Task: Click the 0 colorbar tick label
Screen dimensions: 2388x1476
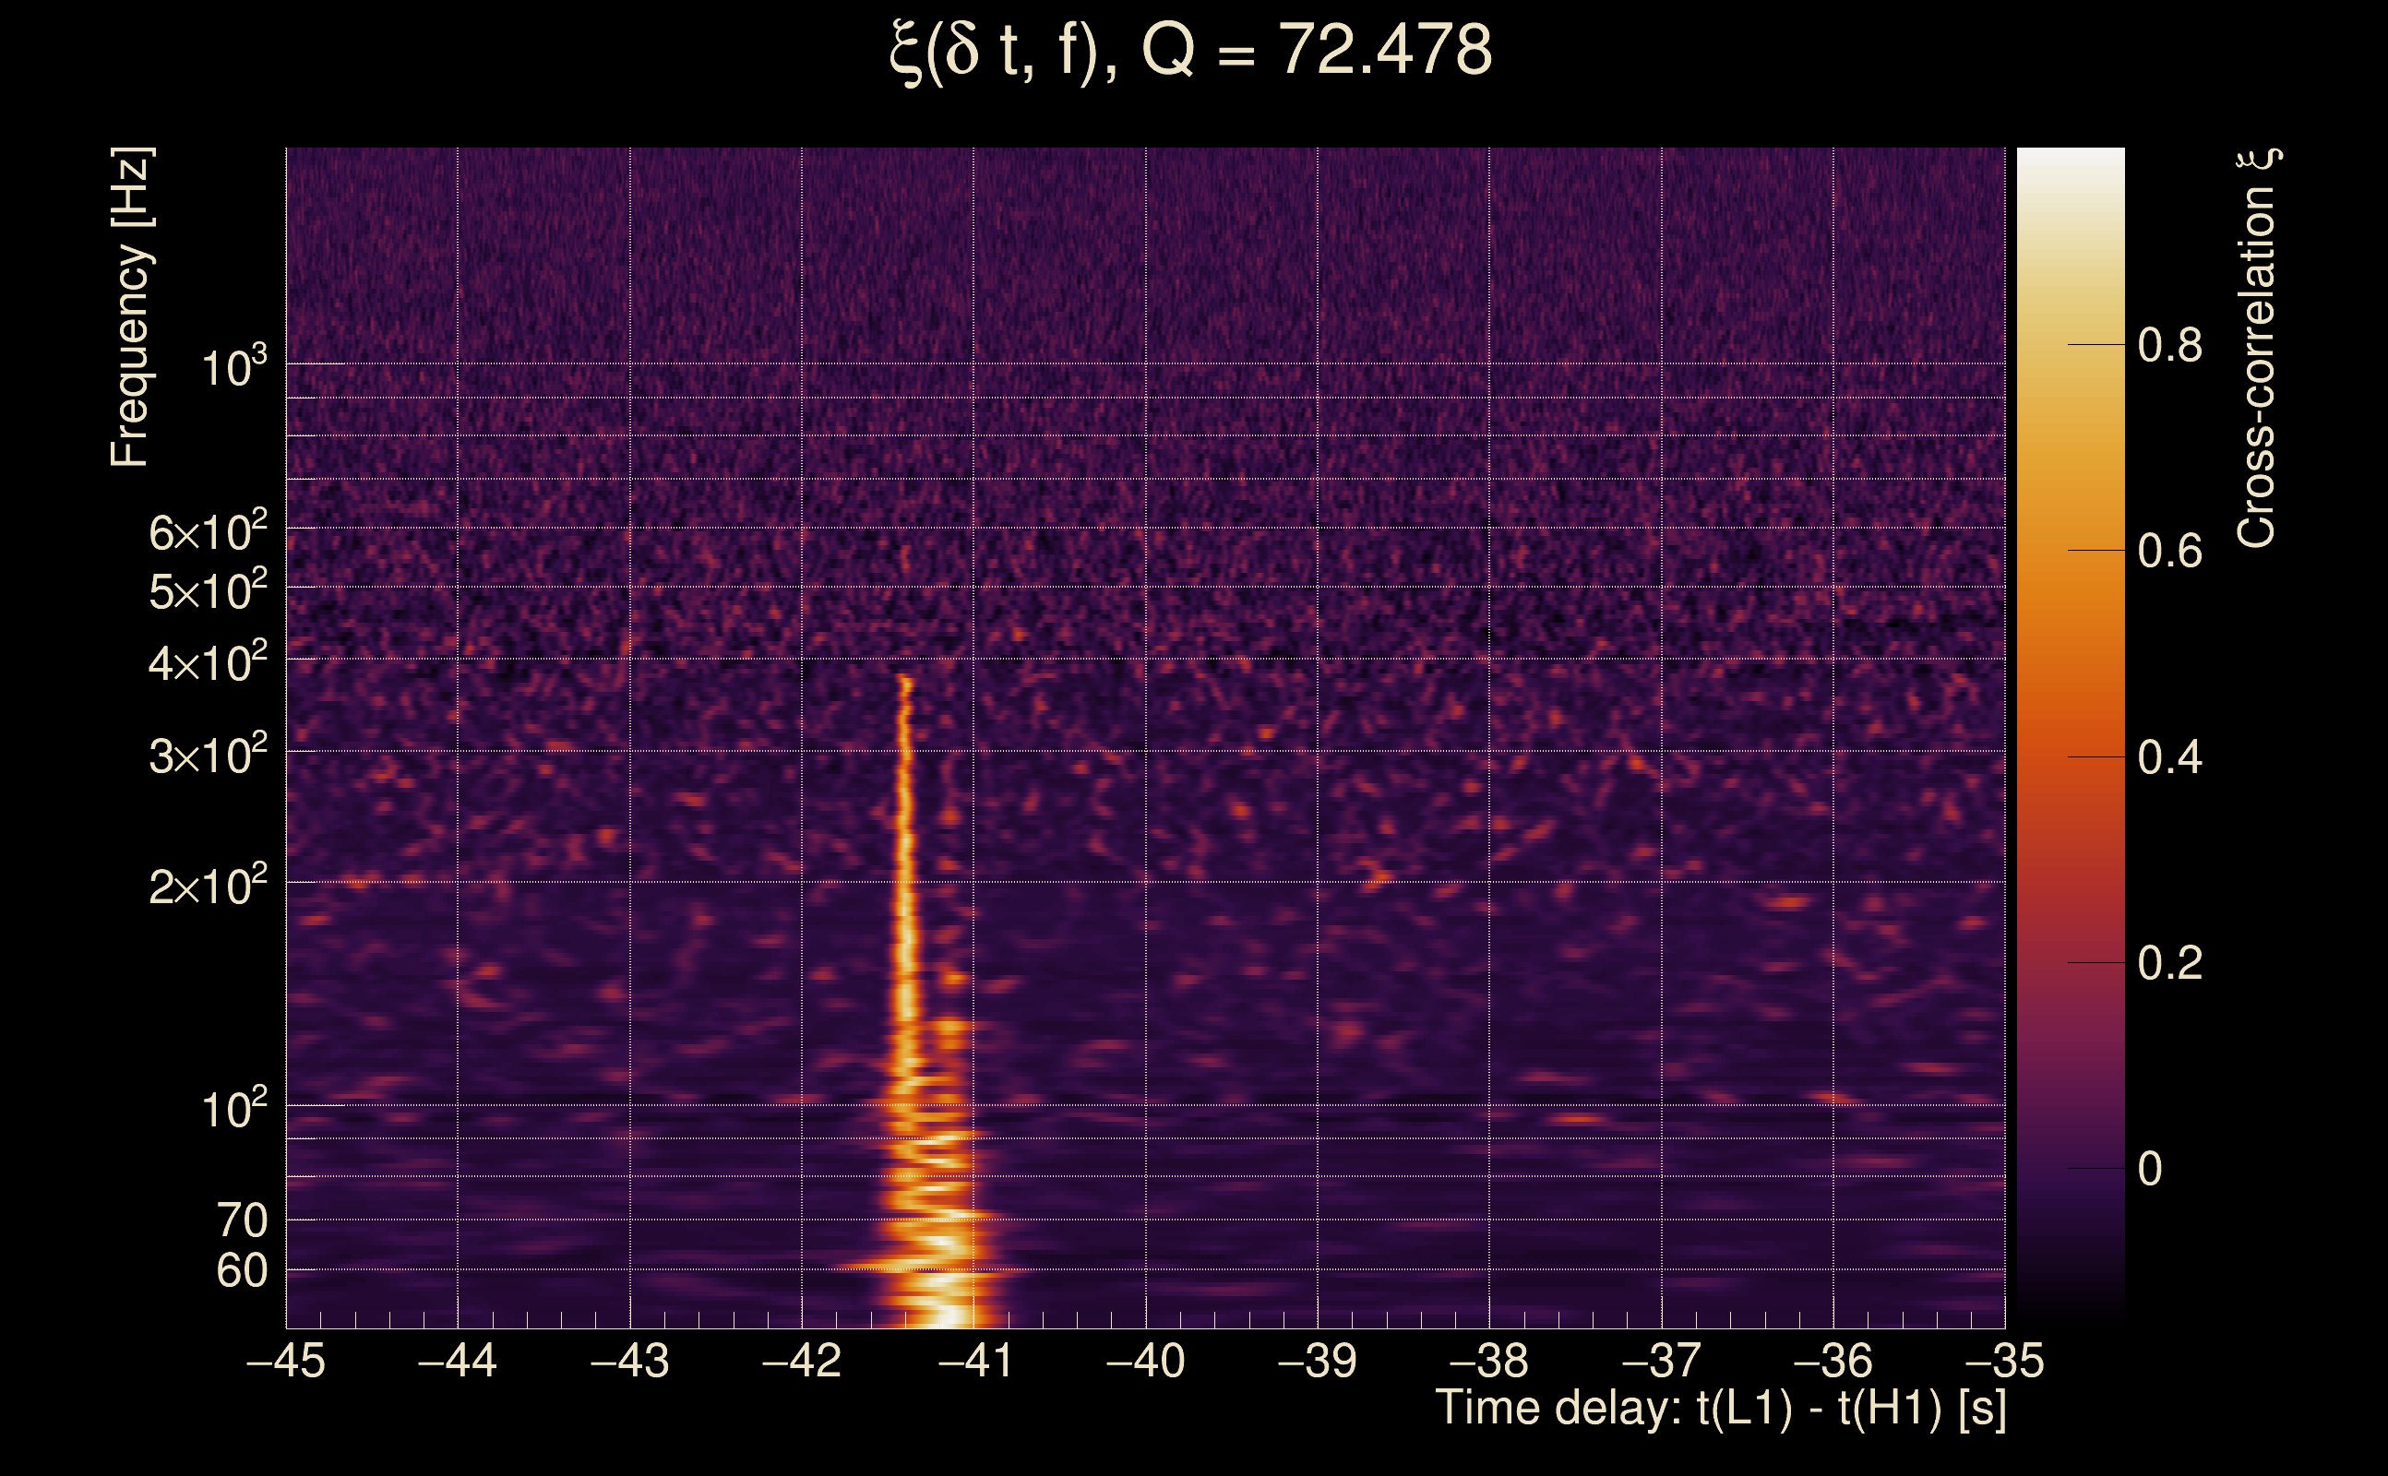Action: [2149, 1170]
